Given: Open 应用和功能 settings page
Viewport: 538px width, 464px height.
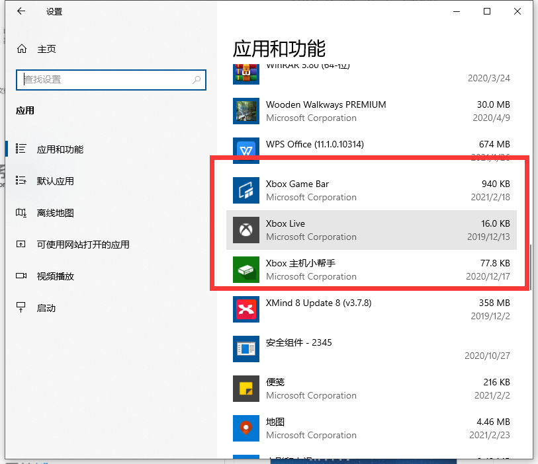Looking at the screenshot, I should [x=60, y=149].
